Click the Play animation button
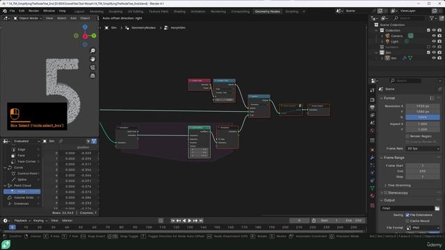This screenshot has width=445, height=250. click(x=190, y=221)
